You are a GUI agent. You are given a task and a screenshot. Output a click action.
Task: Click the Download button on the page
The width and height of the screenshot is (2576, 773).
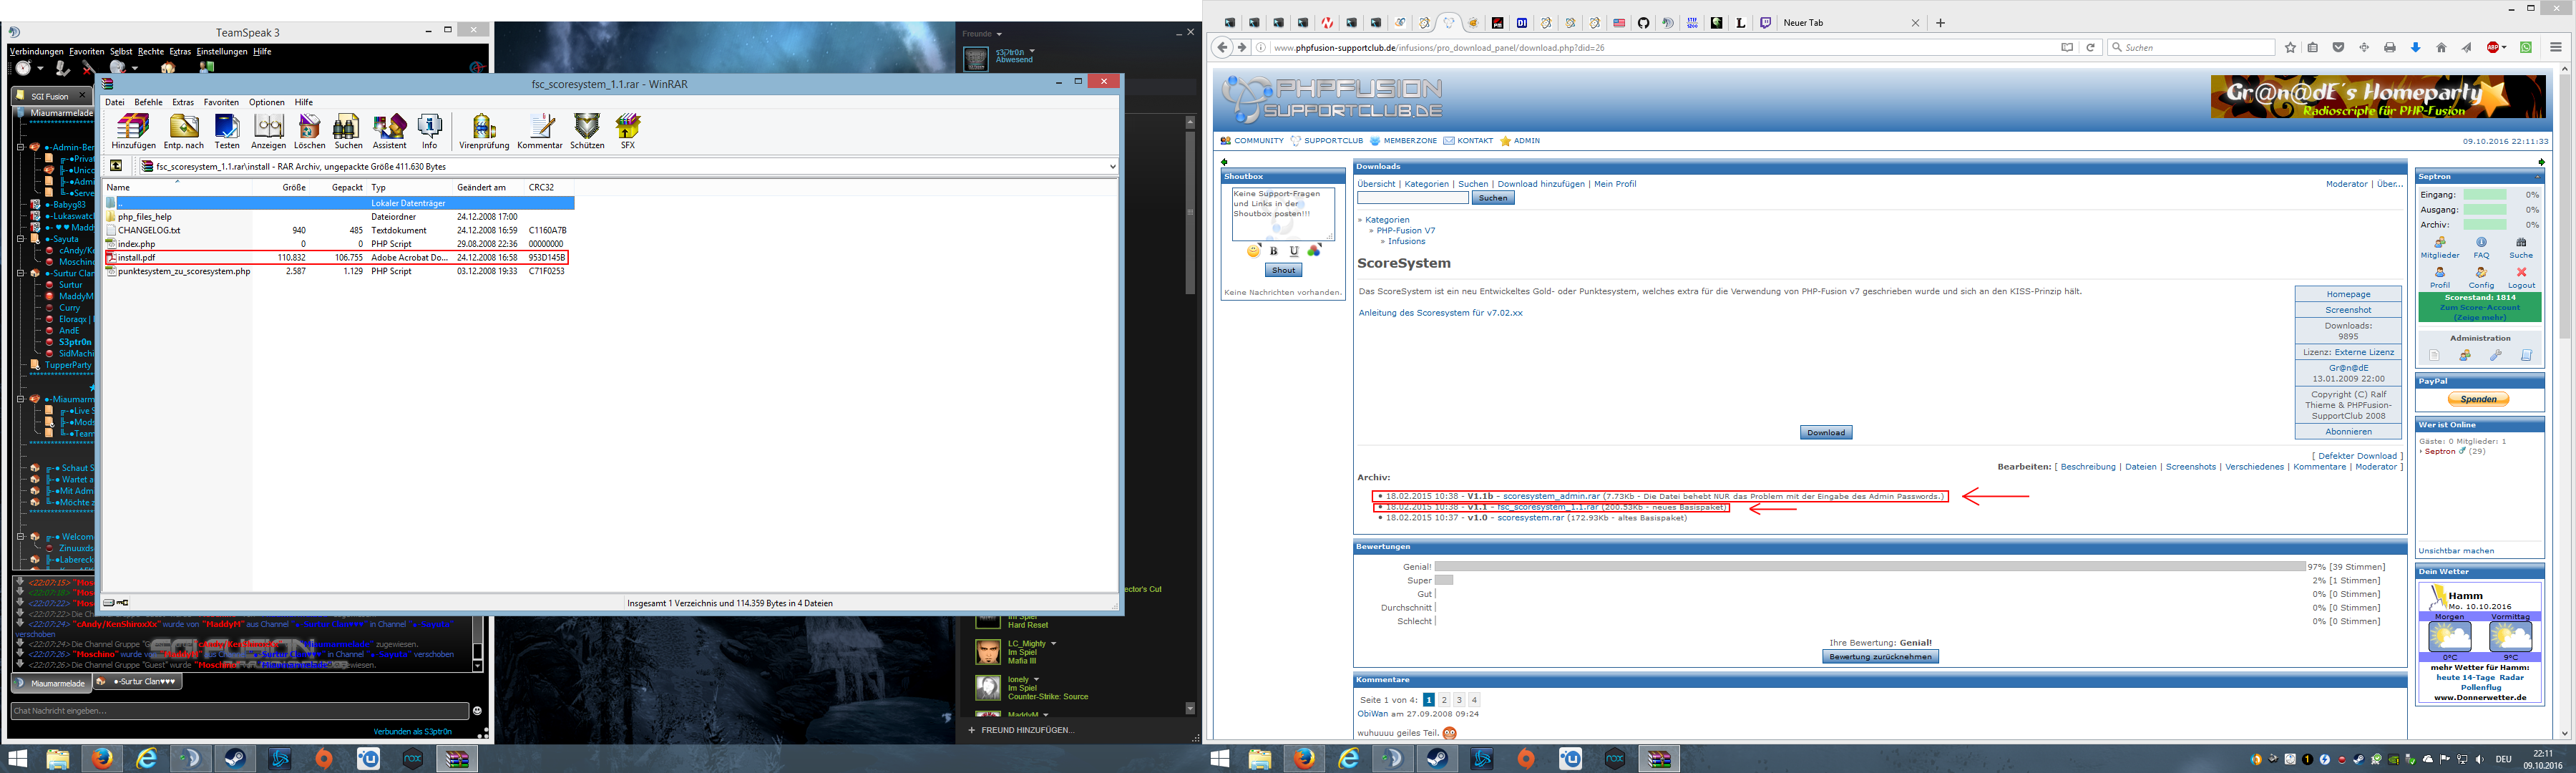(1826, 432)
